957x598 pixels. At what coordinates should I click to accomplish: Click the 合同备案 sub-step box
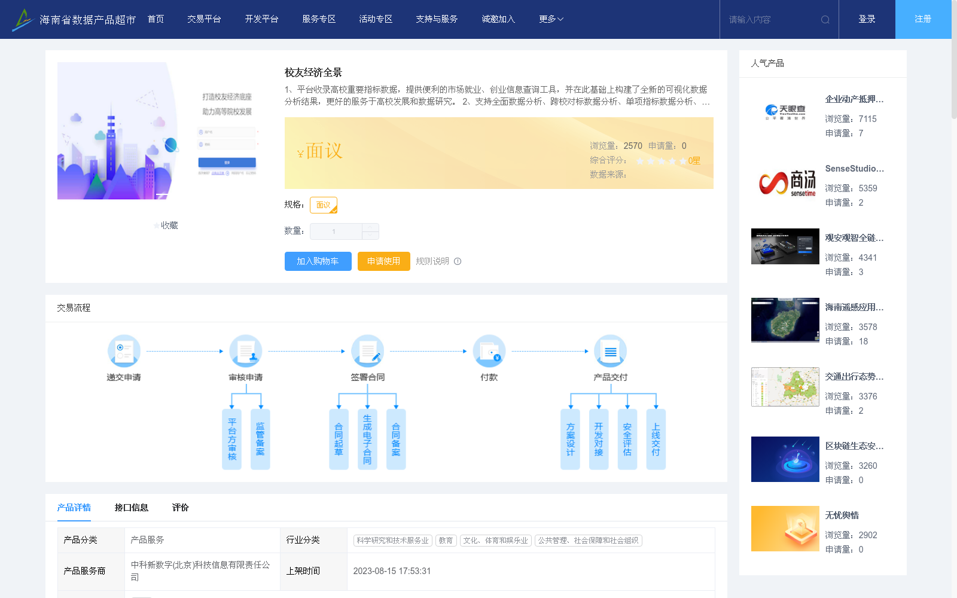point(396,440)
